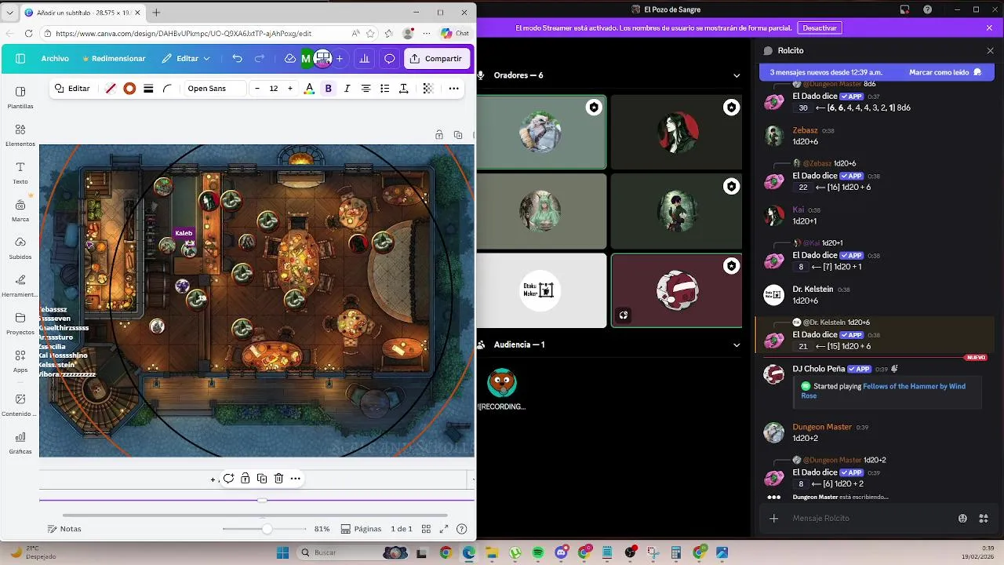This screenshot has height=565, width=1004.
Task: Open floating toolbar more options ellipsis
Action: point(295,479)
